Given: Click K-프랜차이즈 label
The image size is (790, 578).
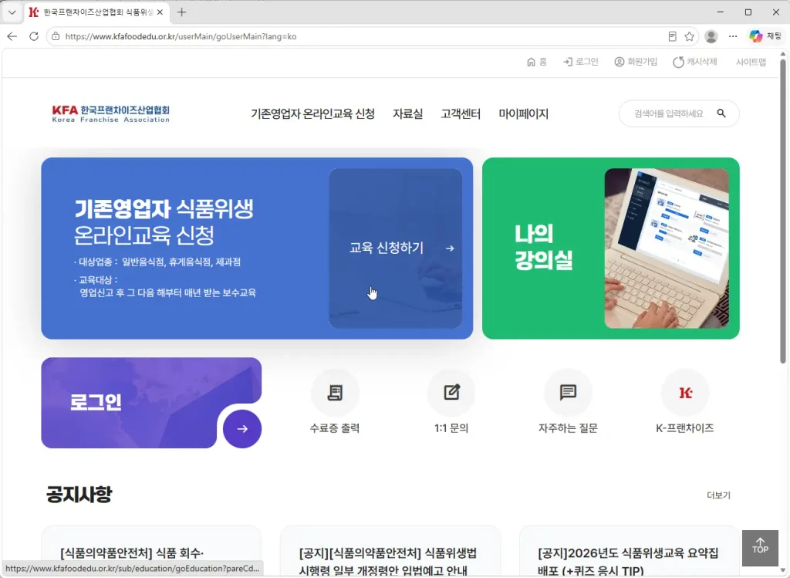Looking at the screenshot, I should click(685, 428).
